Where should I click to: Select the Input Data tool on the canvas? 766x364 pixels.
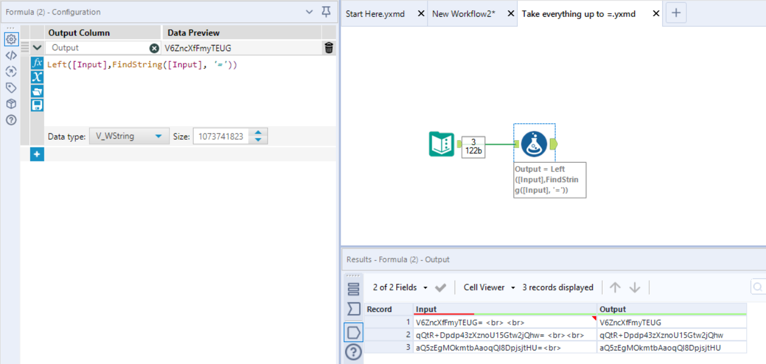(x=442, y=144)
